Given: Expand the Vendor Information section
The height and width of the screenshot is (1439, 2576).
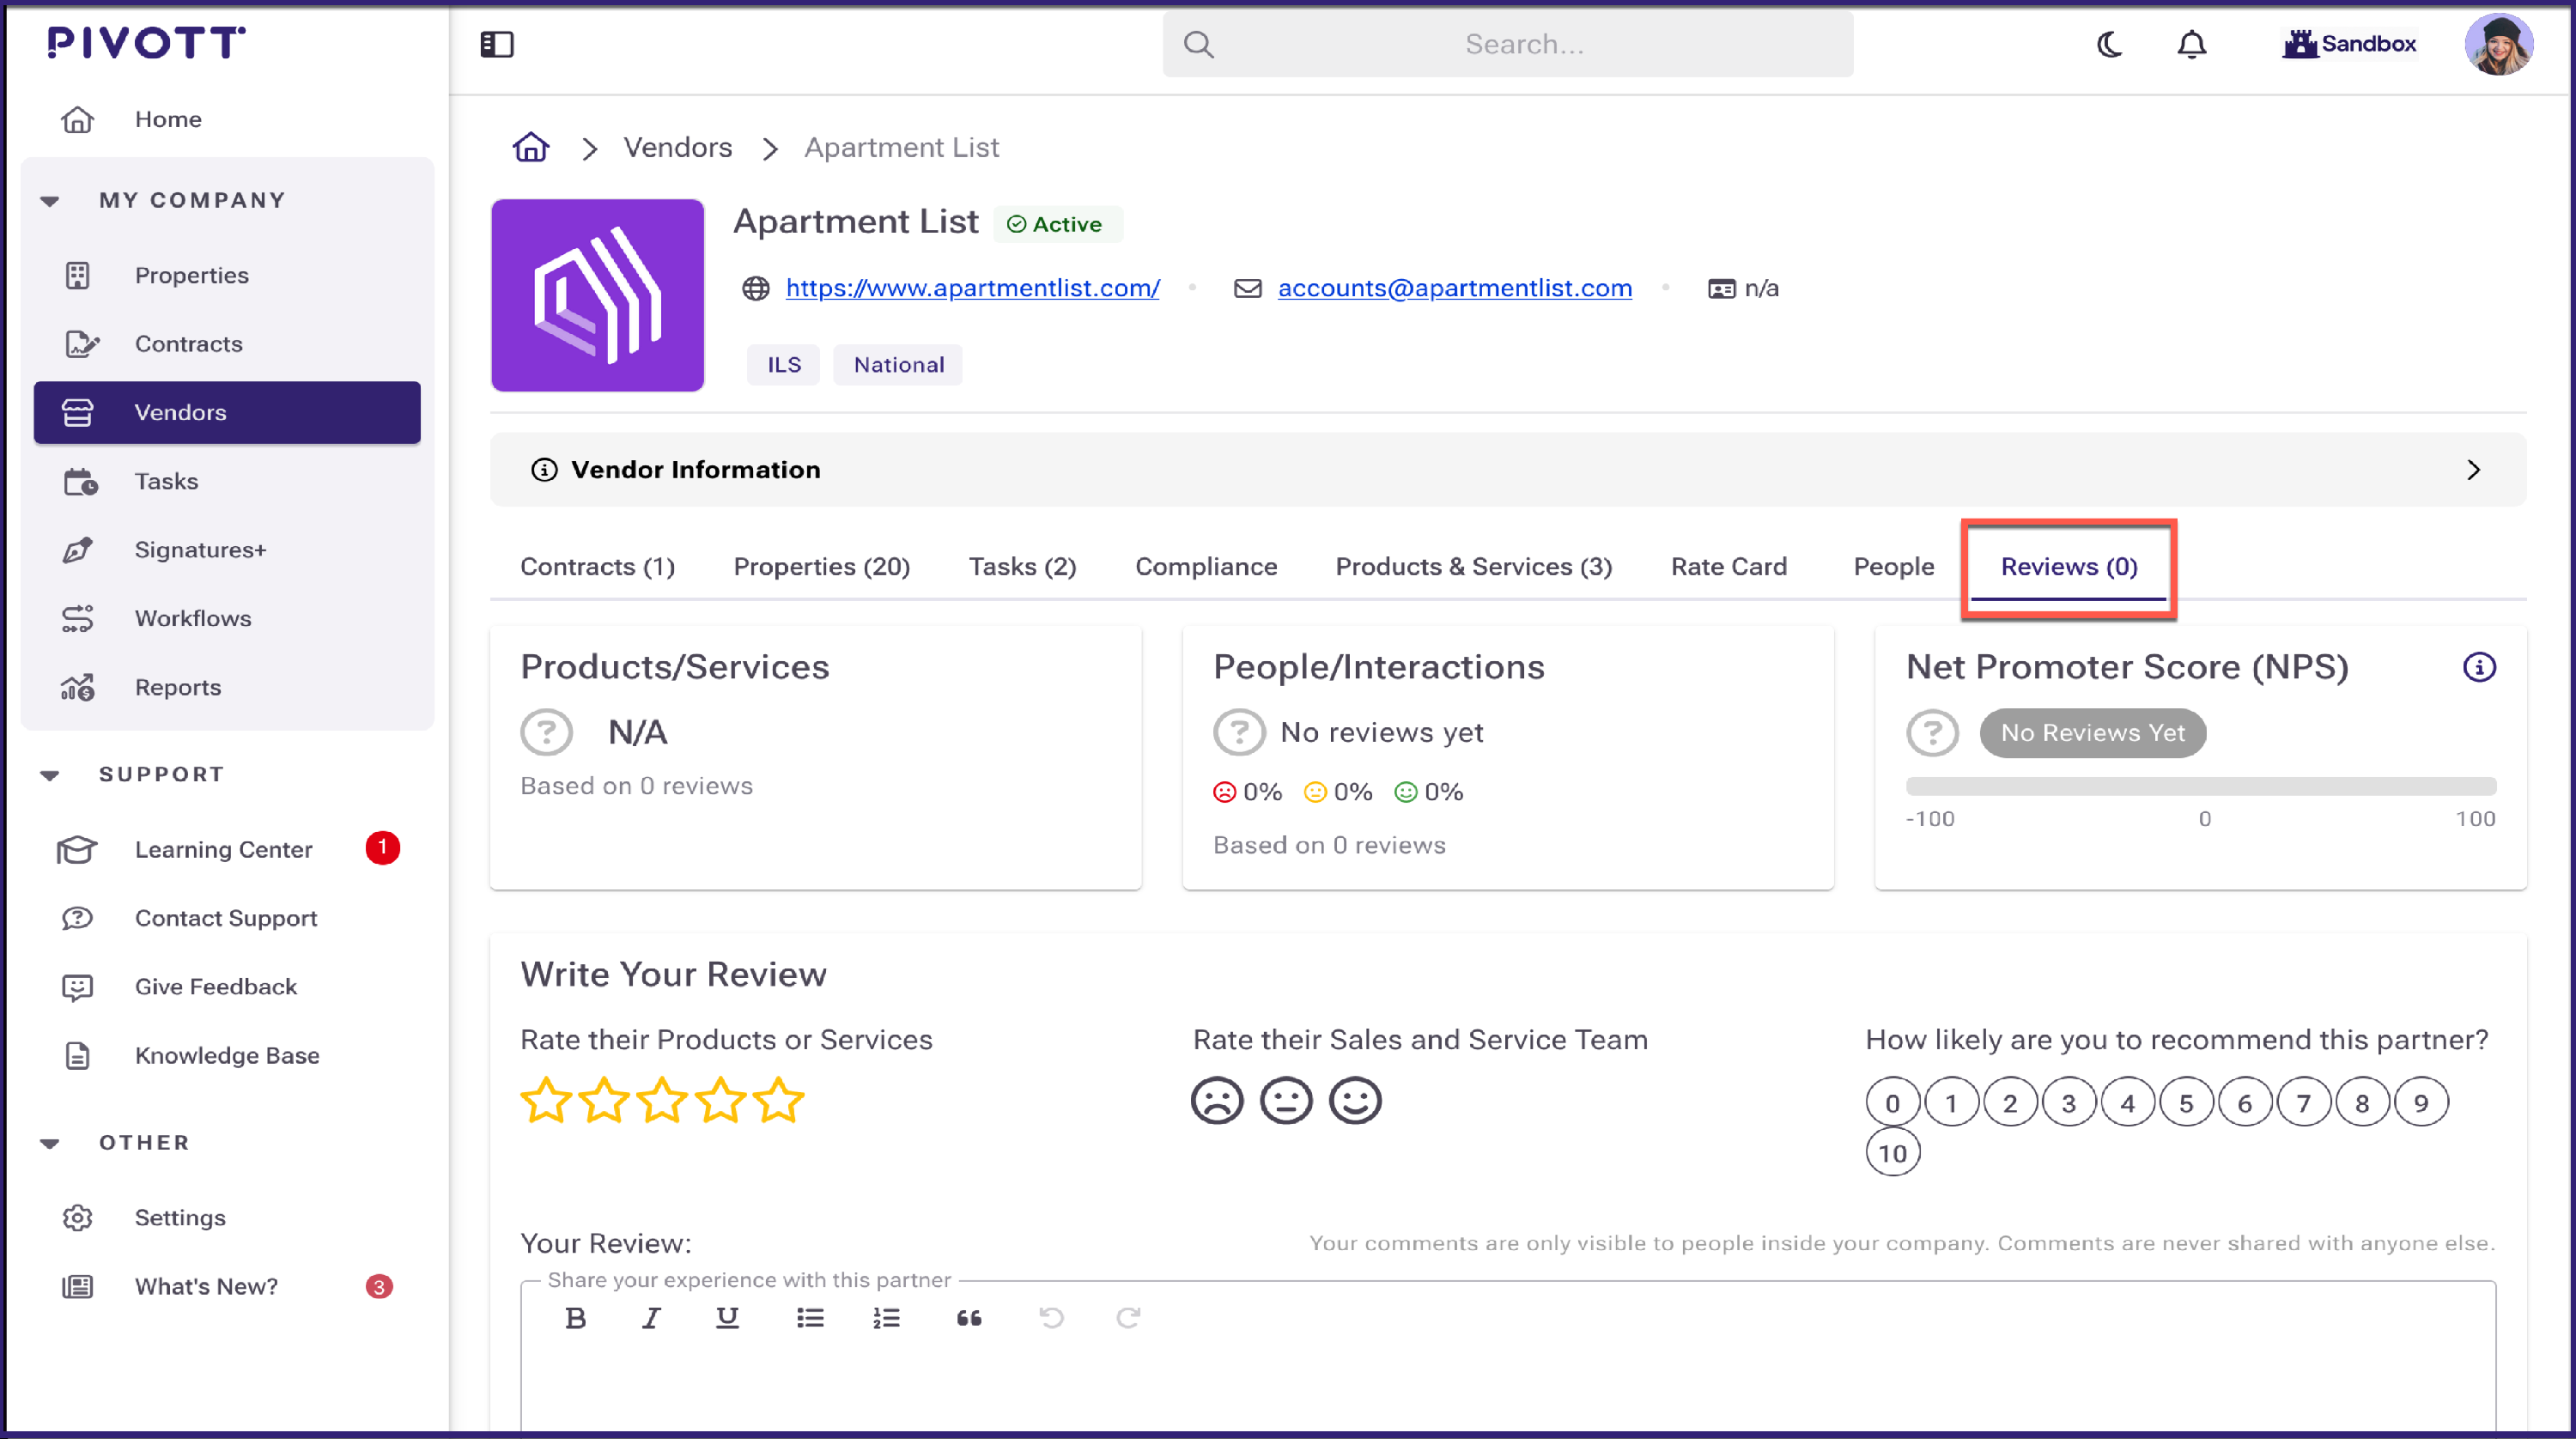Looking at the screenshot, I should [x=2472, y=470].
